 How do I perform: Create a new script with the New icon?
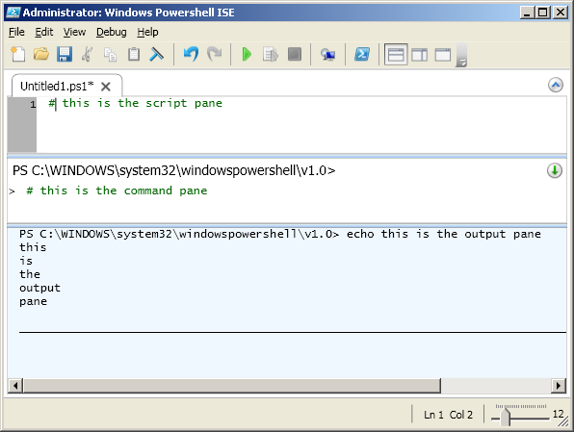coord(18,54)
